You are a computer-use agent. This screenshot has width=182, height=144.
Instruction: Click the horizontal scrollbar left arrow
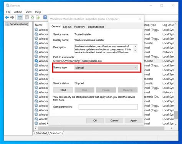click(x=36, y=128)
